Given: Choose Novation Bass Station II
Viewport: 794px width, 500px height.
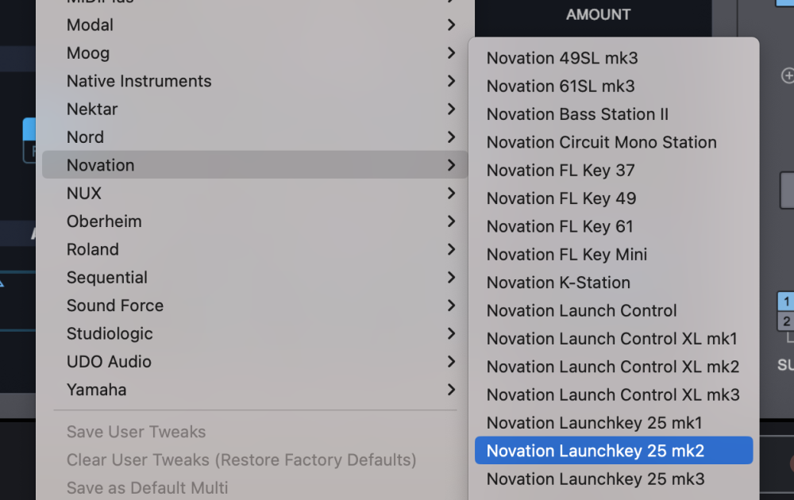Looking at the screenshot, I should coord(577,114).
